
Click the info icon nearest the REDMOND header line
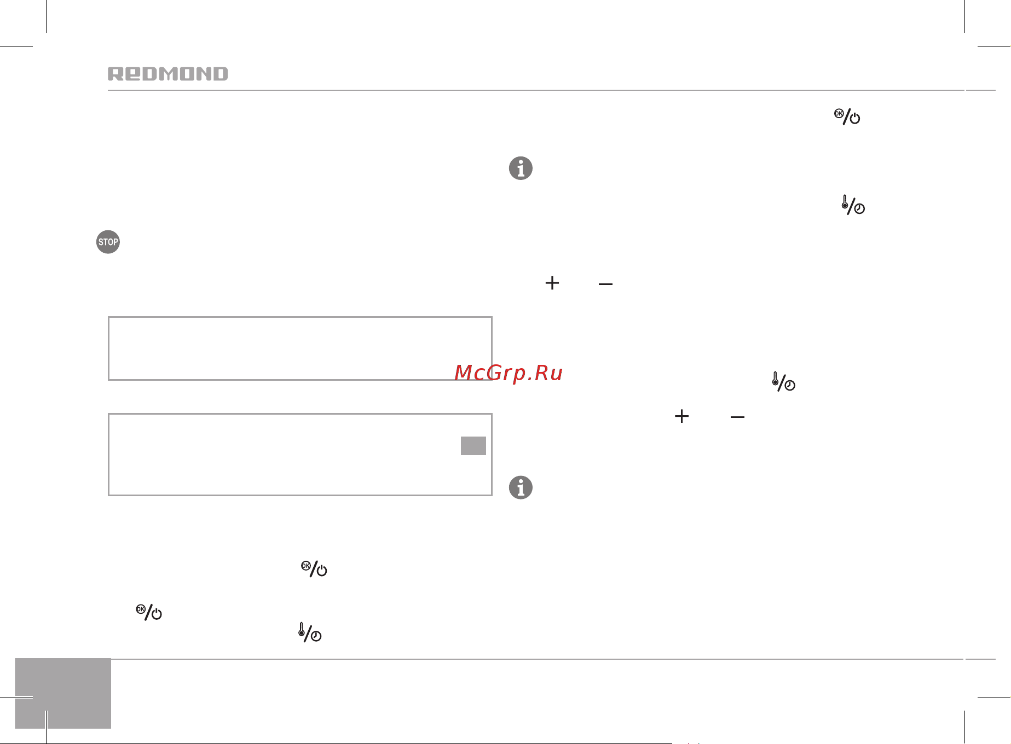(521, 168)
